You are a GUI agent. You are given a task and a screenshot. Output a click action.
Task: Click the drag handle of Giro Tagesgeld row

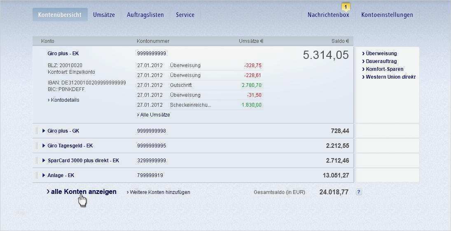[37, 146]
